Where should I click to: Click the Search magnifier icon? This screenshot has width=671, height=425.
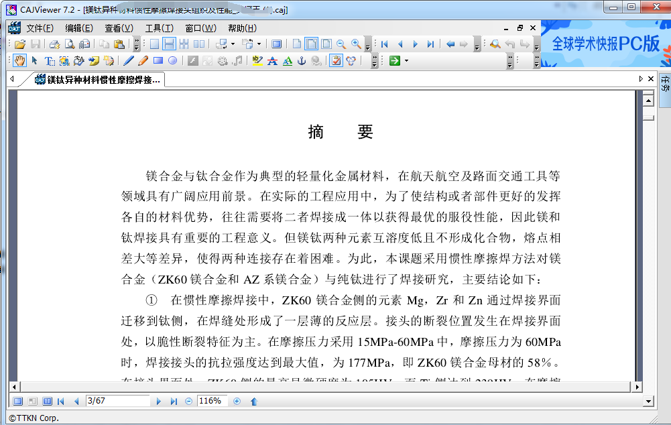495,44
